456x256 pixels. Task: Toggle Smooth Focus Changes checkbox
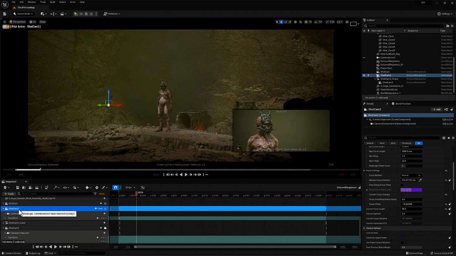(402, 194)
